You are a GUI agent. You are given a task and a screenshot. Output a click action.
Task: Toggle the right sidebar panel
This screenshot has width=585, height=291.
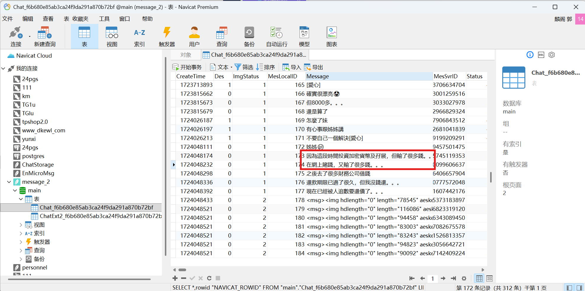(x=579, y=287)
